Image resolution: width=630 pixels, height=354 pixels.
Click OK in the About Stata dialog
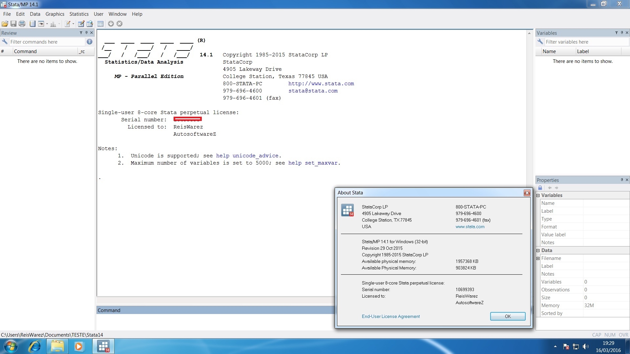(508, 316)
